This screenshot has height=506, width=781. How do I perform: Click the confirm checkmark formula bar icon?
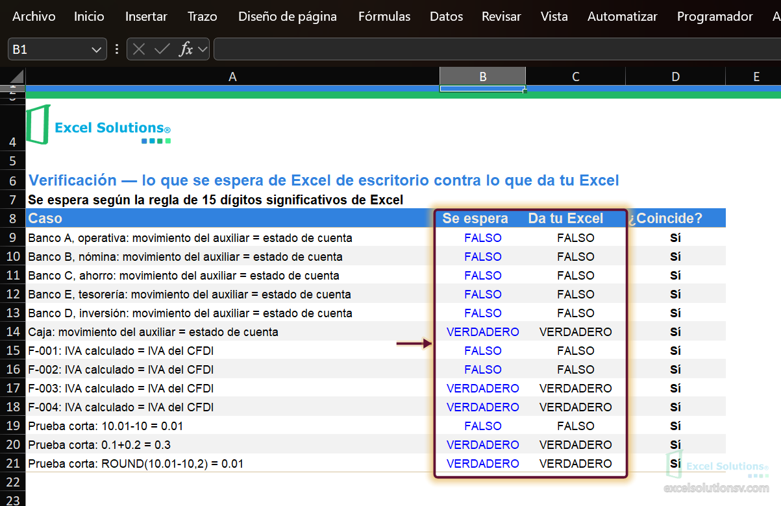[162, 49]
